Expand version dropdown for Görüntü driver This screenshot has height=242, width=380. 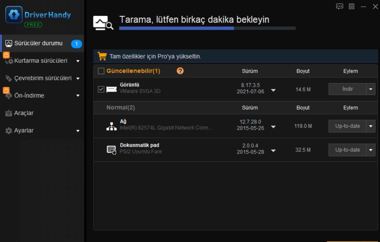273,90
